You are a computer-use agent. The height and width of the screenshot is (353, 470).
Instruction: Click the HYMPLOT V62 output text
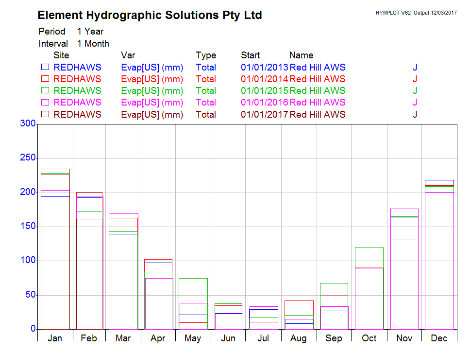[416, 13]
